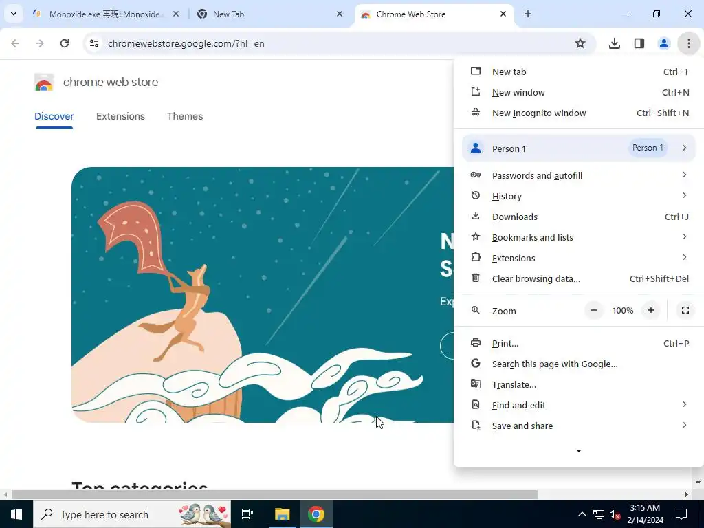704x528 pixels.
Task: Click the horizontal scrollbar right arrow
Action: tap(687, 494)
